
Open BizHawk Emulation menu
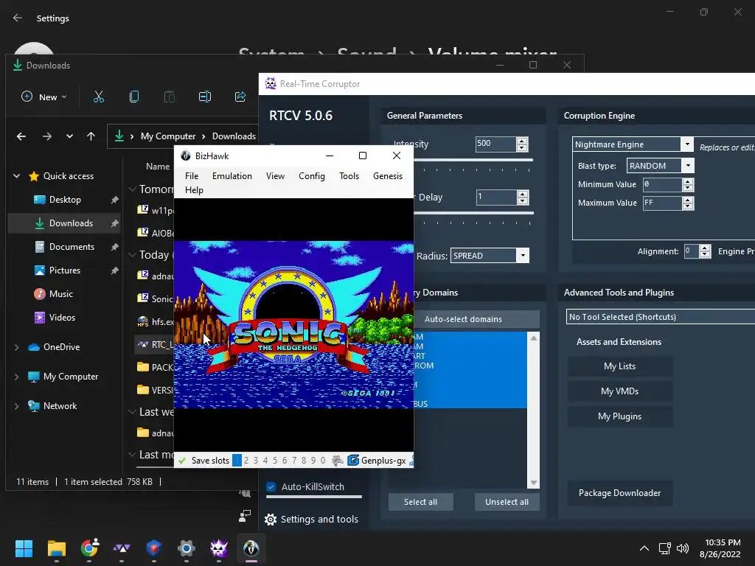[232, 176]
